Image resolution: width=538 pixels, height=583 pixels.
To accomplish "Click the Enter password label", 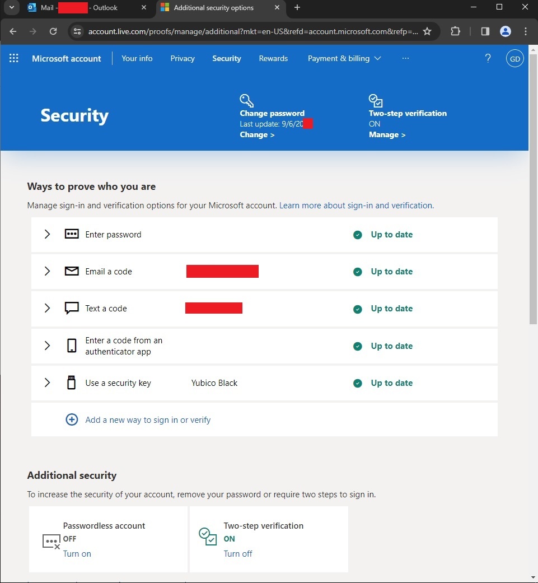I will click(x=113, y=235).
